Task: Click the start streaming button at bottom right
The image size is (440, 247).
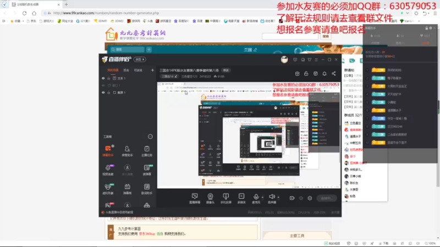Action: tap(327, 198)
